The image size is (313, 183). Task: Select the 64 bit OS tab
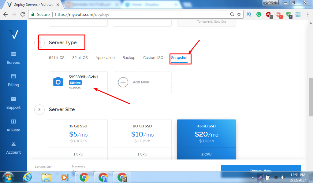57,58
